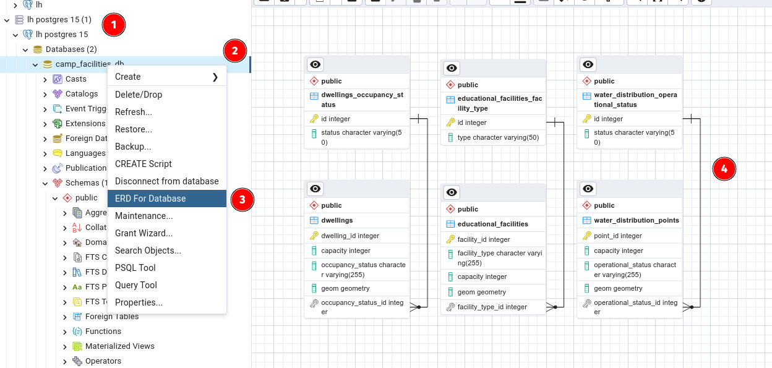Click the Extensions node icon

tap(58, 124)
